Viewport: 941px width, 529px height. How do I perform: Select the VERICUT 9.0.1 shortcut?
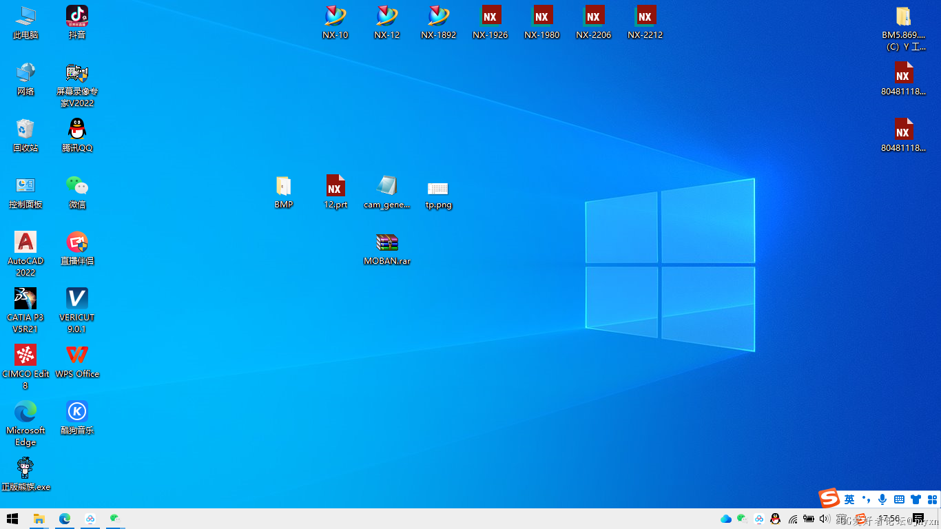[x=77, y=311]
